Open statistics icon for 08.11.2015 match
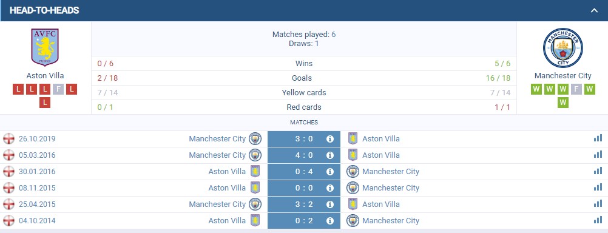This screenshot has width=608, height=233. point(598,187)
